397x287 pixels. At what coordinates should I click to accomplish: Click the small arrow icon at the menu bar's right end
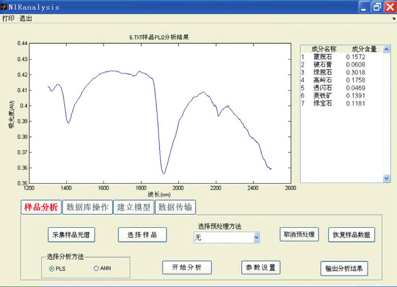(x=394, y=19)
